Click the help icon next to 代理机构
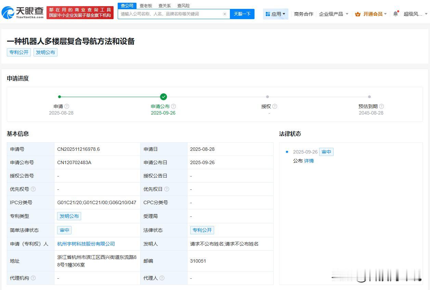430x290 pixels. point(33,278)
